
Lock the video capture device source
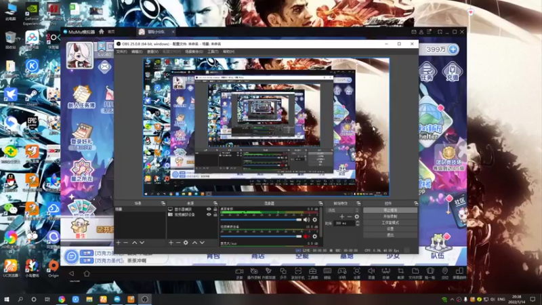click(x=215, y=214)
